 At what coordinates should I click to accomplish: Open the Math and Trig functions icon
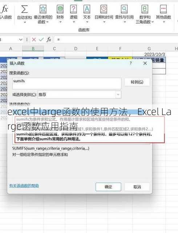point(145,9)
